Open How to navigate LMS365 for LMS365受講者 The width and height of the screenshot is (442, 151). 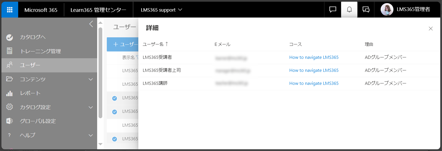click(314, 57)
